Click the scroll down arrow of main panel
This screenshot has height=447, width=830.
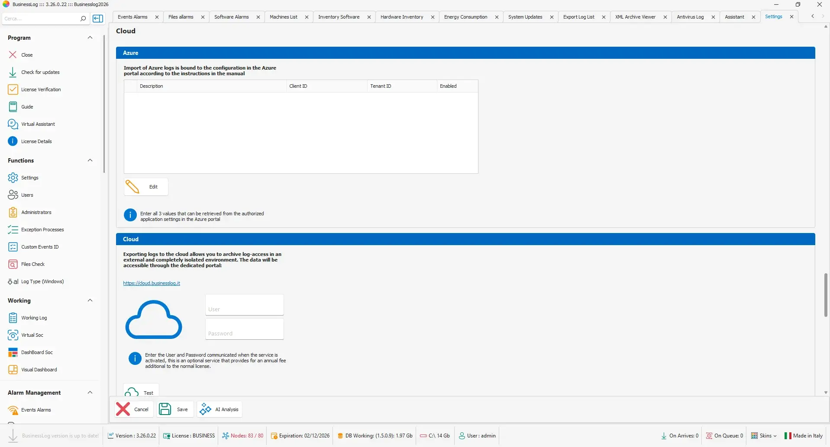pos(826,393)
